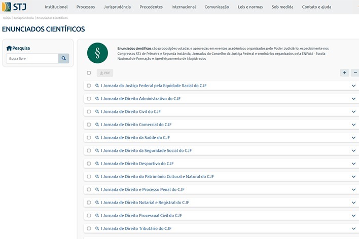Click the home icon next to Pesquisa
359x239 pixels.
click(x=9, y=48)
